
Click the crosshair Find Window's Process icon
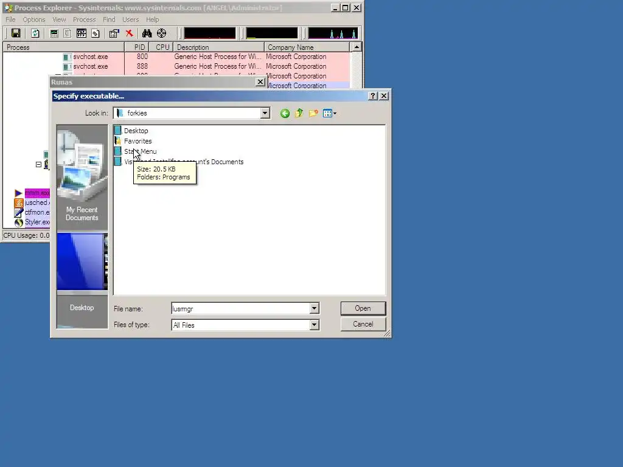click(161, 33)
